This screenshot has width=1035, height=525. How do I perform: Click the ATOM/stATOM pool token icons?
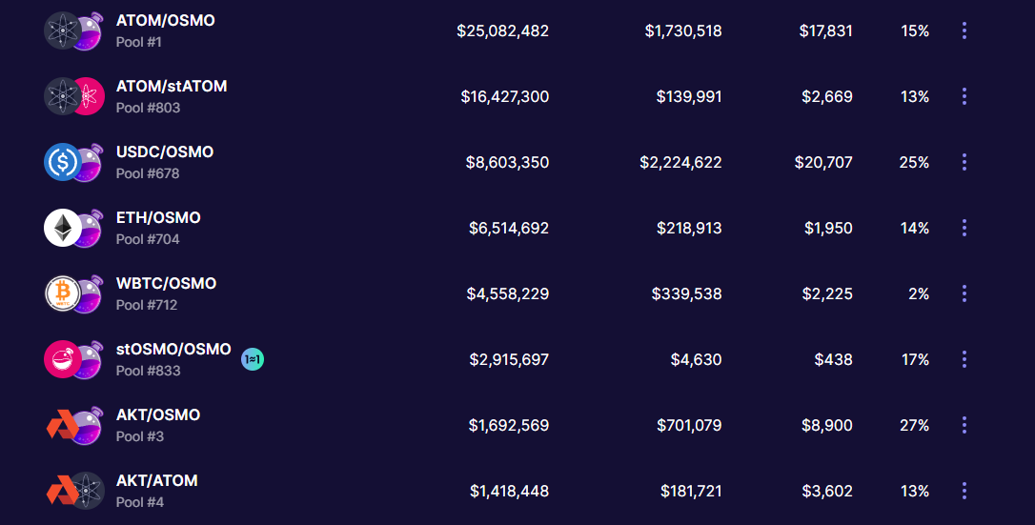[x=73, y=96]
